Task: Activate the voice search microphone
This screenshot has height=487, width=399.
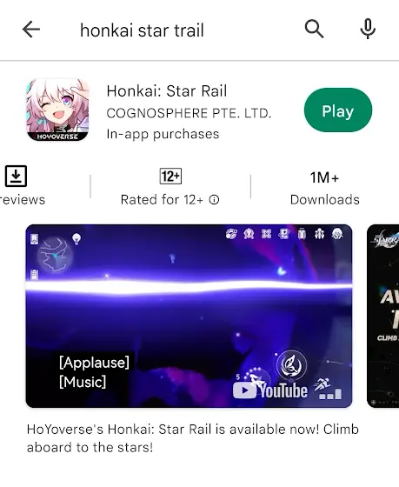Action: pyautogui.click(x=368, y=29)
